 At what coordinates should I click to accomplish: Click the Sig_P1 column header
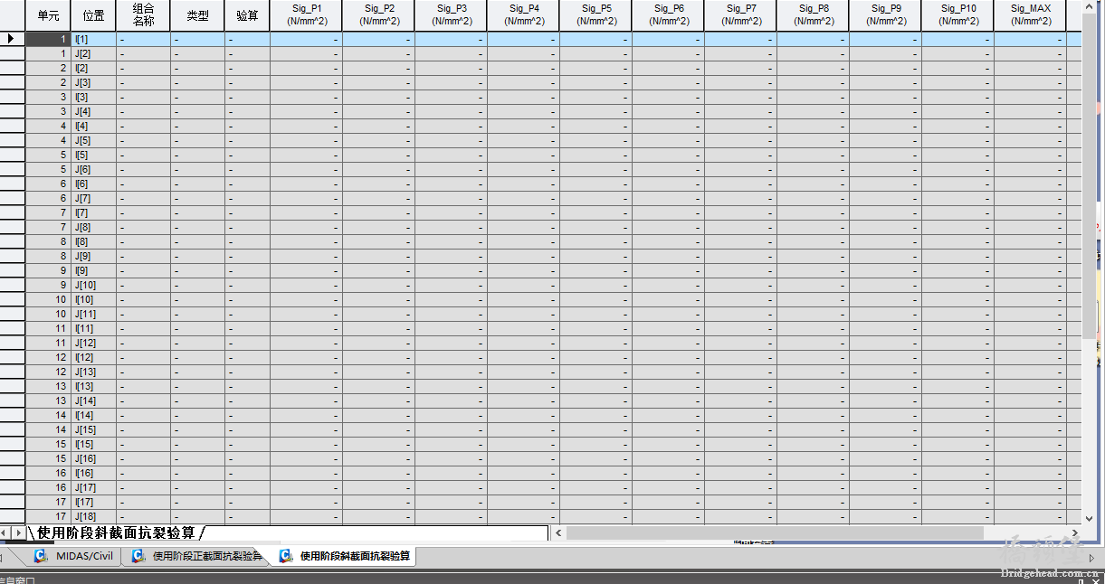pyautogui.click(x=306, y=15)
